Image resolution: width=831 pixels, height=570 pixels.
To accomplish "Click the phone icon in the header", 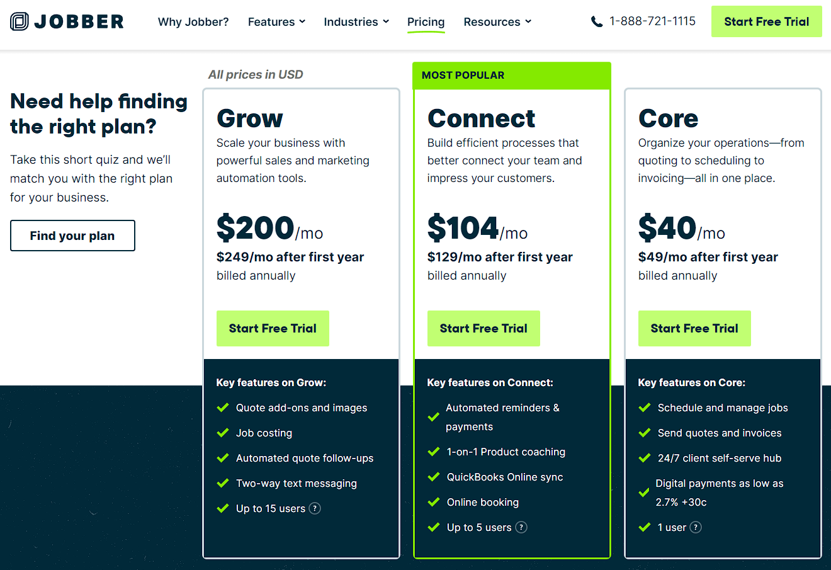I will point(596,21).
